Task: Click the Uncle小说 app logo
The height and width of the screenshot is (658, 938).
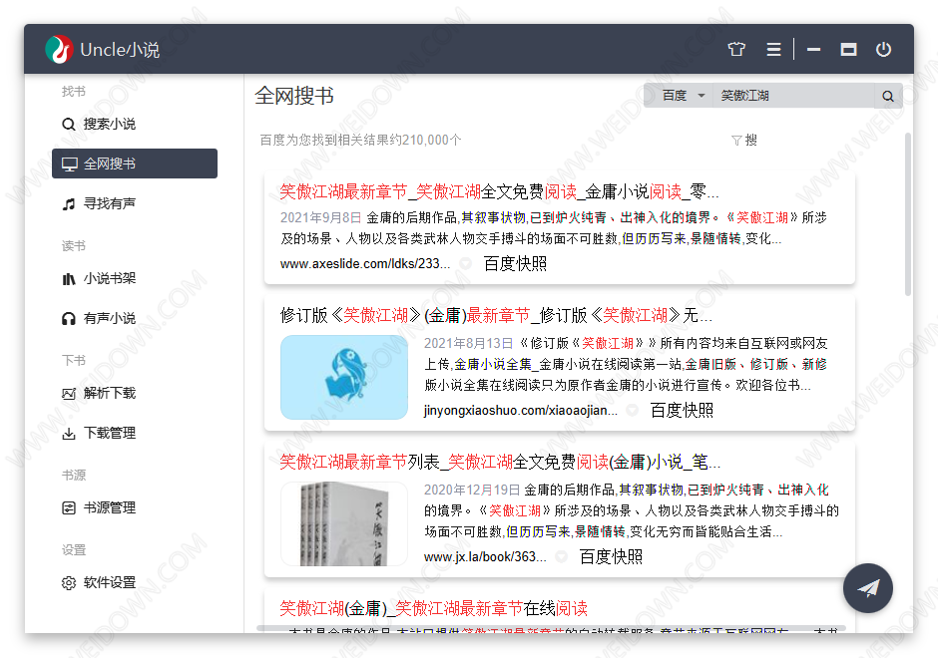Action: pos(59,49)
